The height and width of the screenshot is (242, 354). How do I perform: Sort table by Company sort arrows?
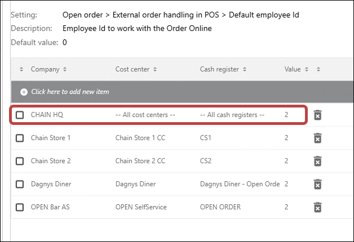[x=65, y=69]
